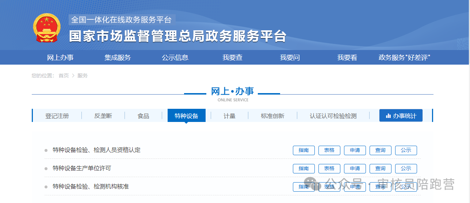
Task: Switch to the 登记注册 tab
Action: 57,116
